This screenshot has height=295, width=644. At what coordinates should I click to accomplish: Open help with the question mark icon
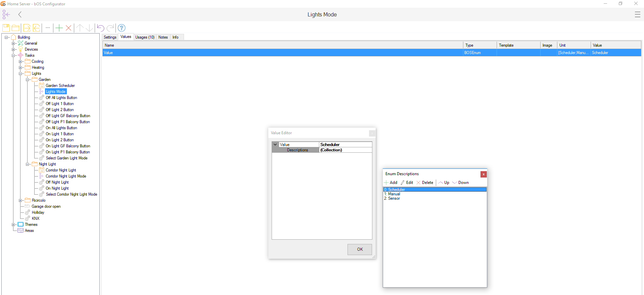click(x=122, y=28)
